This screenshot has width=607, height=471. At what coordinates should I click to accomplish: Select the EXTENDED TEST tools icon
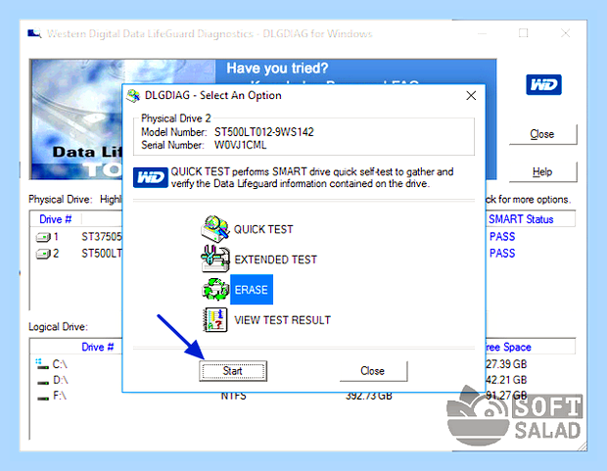(x=214, y=259)
